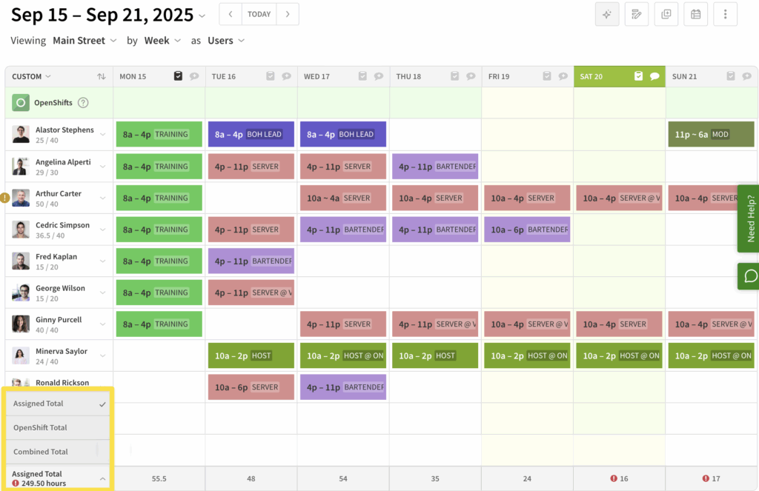This screenshot has height=491, width=759.
Task: Click the TODAY button
Action: [x=259, y=14]
